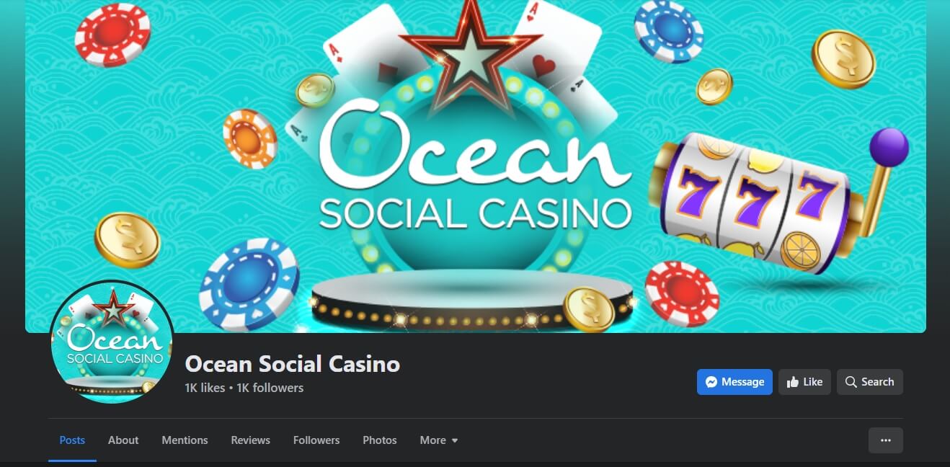Search within this page
The width and height of the screenshot is (950, 467).
870,382
